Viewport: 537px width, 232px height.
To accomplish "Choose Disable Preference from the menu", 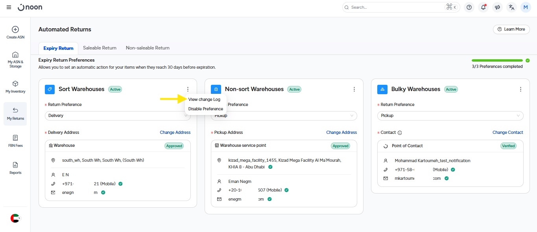I will (205, 109).
